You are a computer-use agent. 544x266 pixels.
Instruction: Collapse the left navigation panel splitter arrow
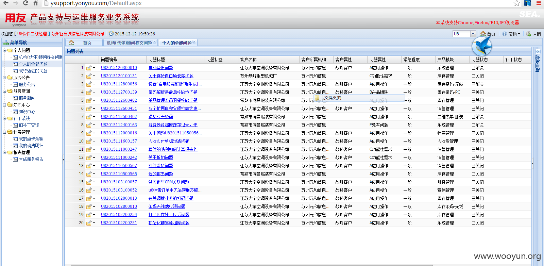(x=64, y=160)
